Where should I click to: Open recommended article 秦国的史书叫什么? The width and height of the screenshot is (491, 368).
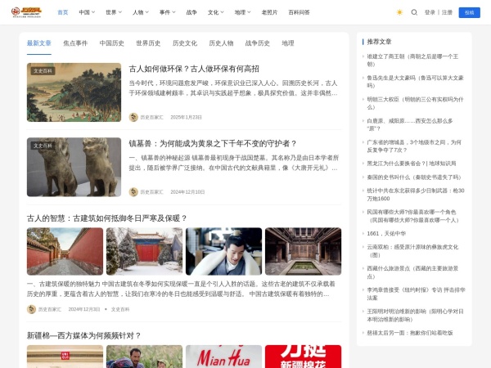click(414, 177)
